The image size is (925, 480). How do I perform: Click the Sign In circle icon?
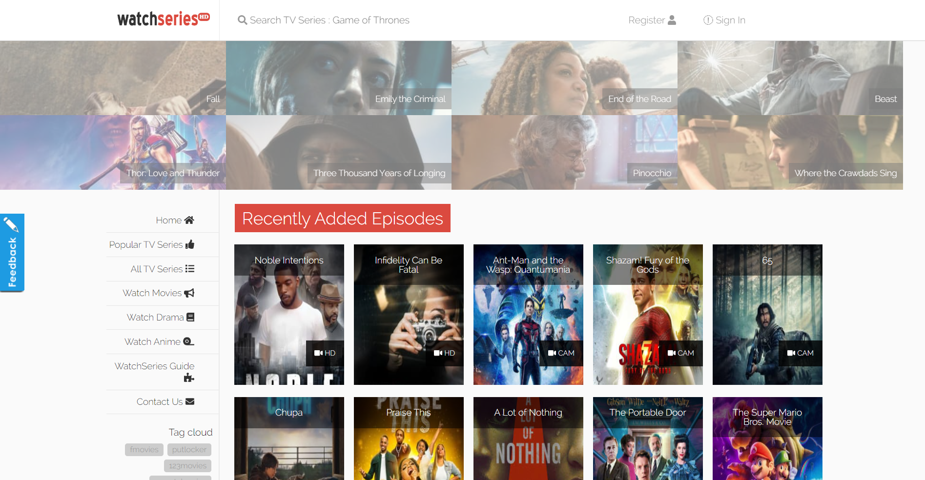coord(708,20)
